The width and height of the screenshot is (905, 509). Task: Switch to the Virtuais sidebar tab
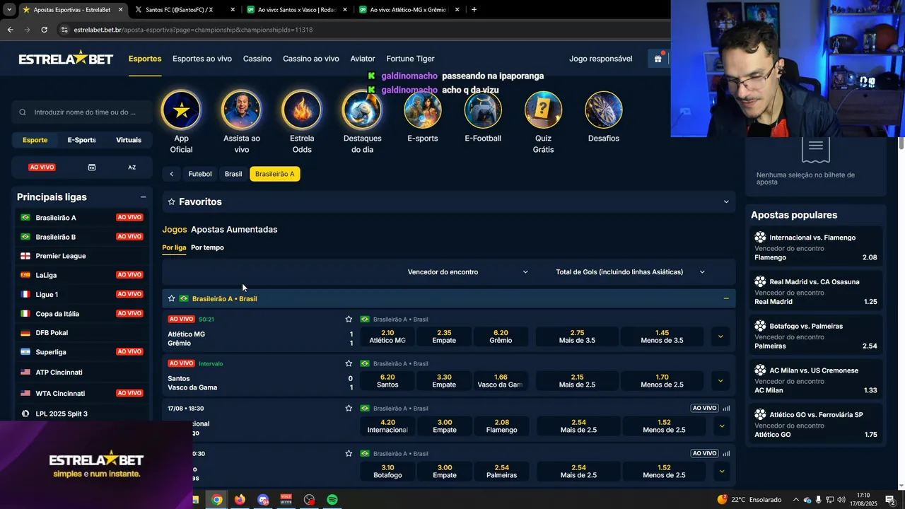(x=129, y=140)
